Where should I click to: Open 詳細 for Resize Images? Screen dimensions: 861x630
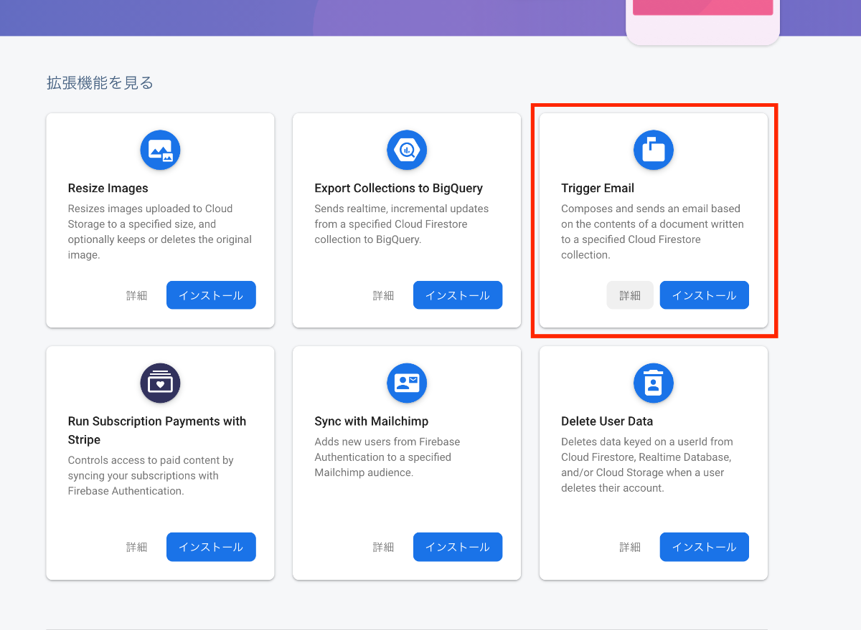click(137, 295)
